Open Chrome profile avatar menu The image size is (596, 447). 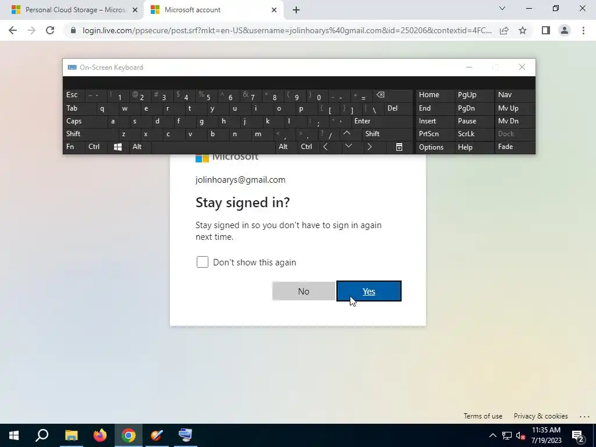(565, 30)
